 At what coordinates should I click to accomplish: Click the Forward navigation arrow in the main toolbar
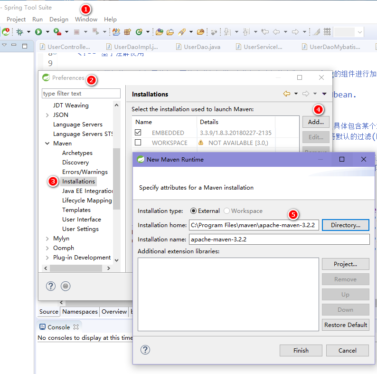(295, 32)
